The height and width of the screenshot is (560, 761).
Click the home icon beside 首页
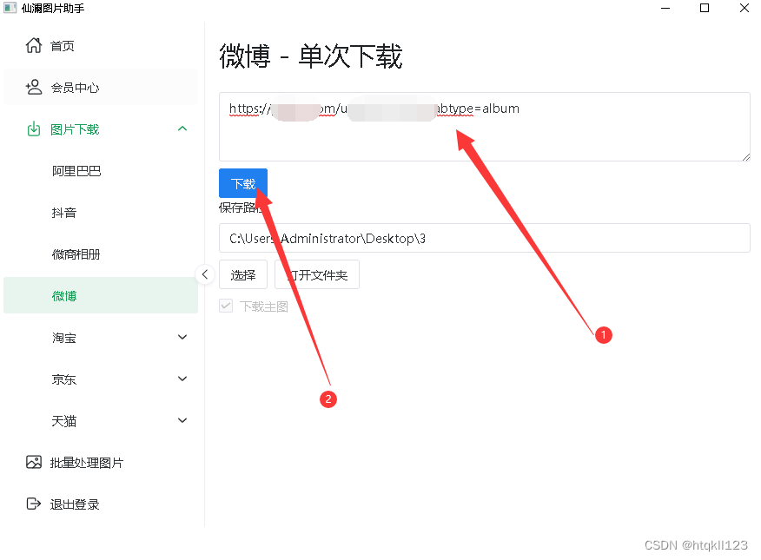coord(34,45)
